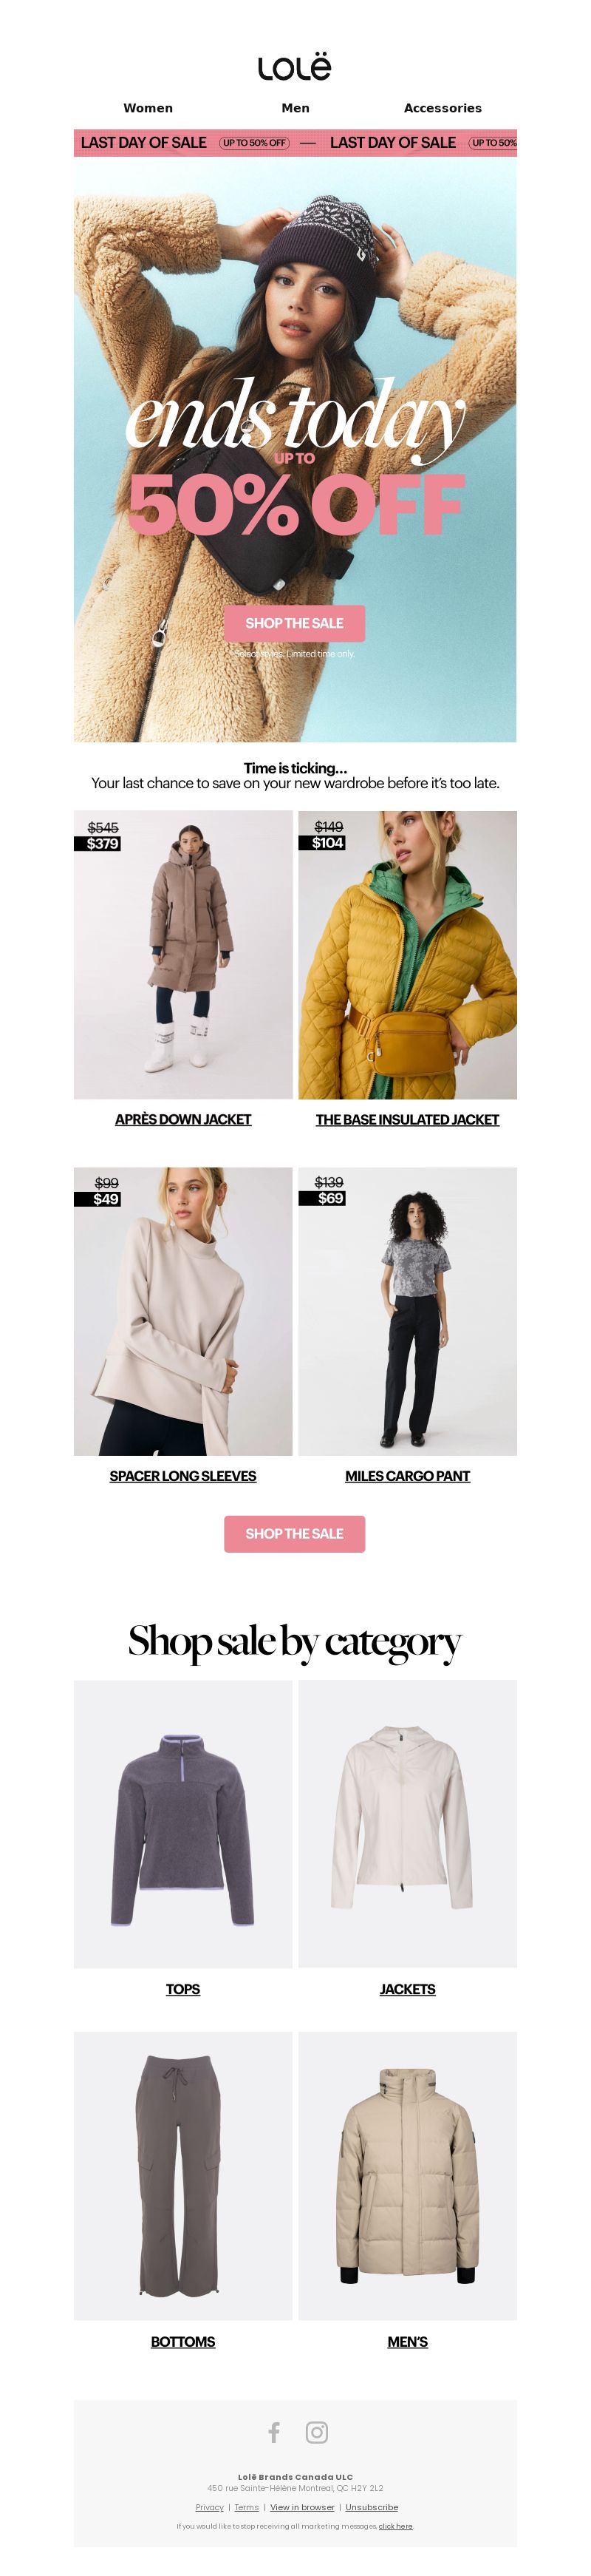Open The Base Insulated Jacket link
Screen dimensions: 591x2576
pyautogui.click(x=407, y=1119)
